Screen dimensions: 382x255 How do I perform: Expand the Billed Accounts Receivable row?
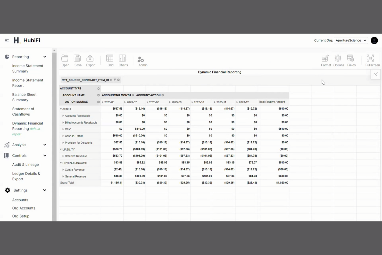click(x=63, y=122)
